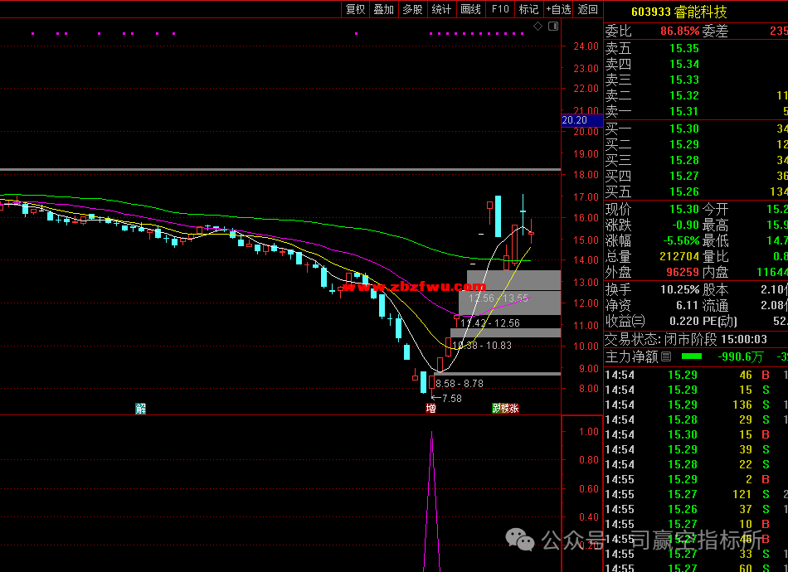
Task: Click the 卖二 price 15.32
Action: point(684,95)
